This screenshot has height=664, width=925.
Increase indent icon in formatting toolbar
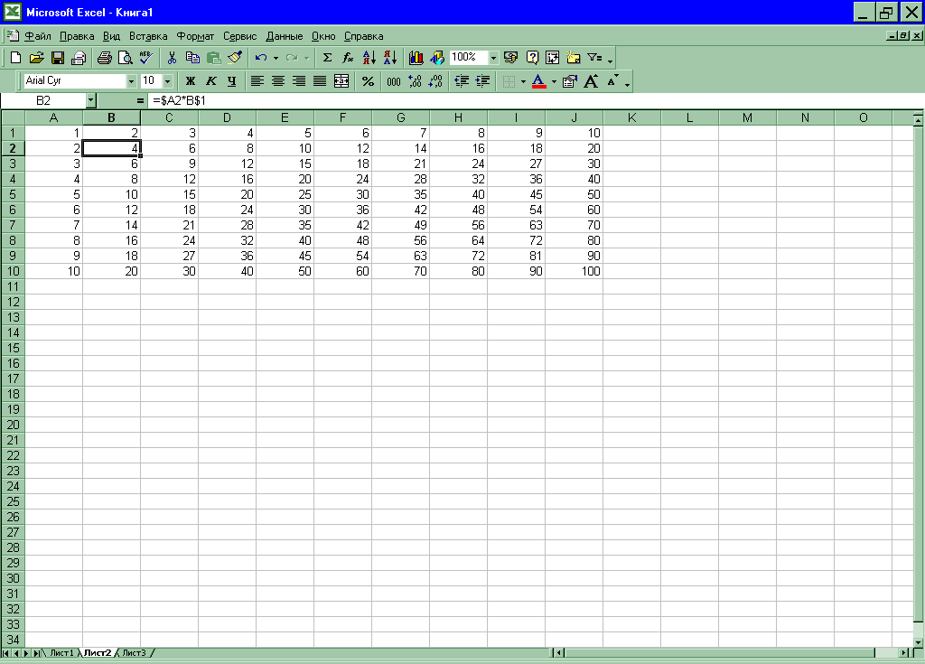click(482, 81)
